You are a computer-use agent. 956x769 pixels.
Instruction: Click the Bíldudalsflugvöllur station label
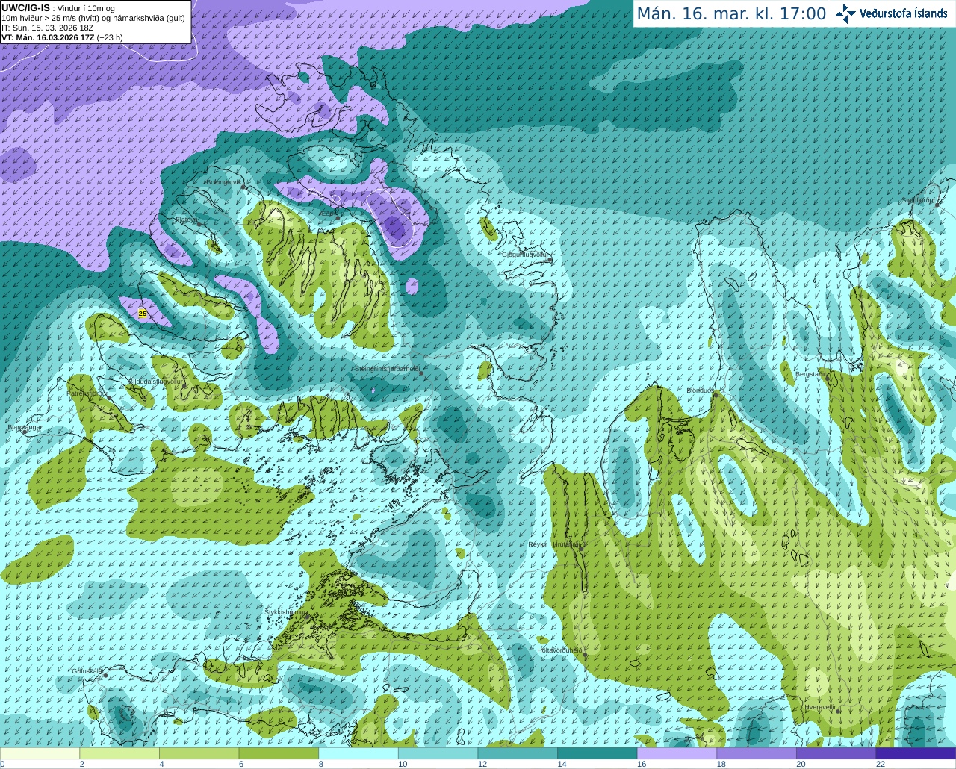(155, 381)
